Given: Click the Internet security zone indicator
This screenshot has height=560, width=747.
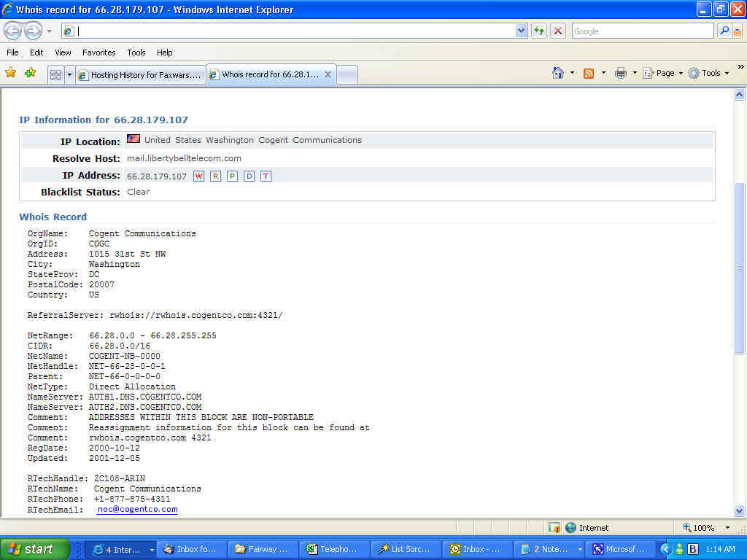Looking at the screenshot, I should [x=587, y=528].
